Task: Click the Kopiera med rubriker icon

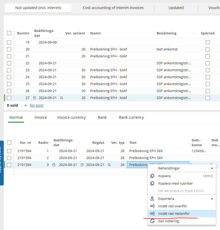Action: pos(152,183)
